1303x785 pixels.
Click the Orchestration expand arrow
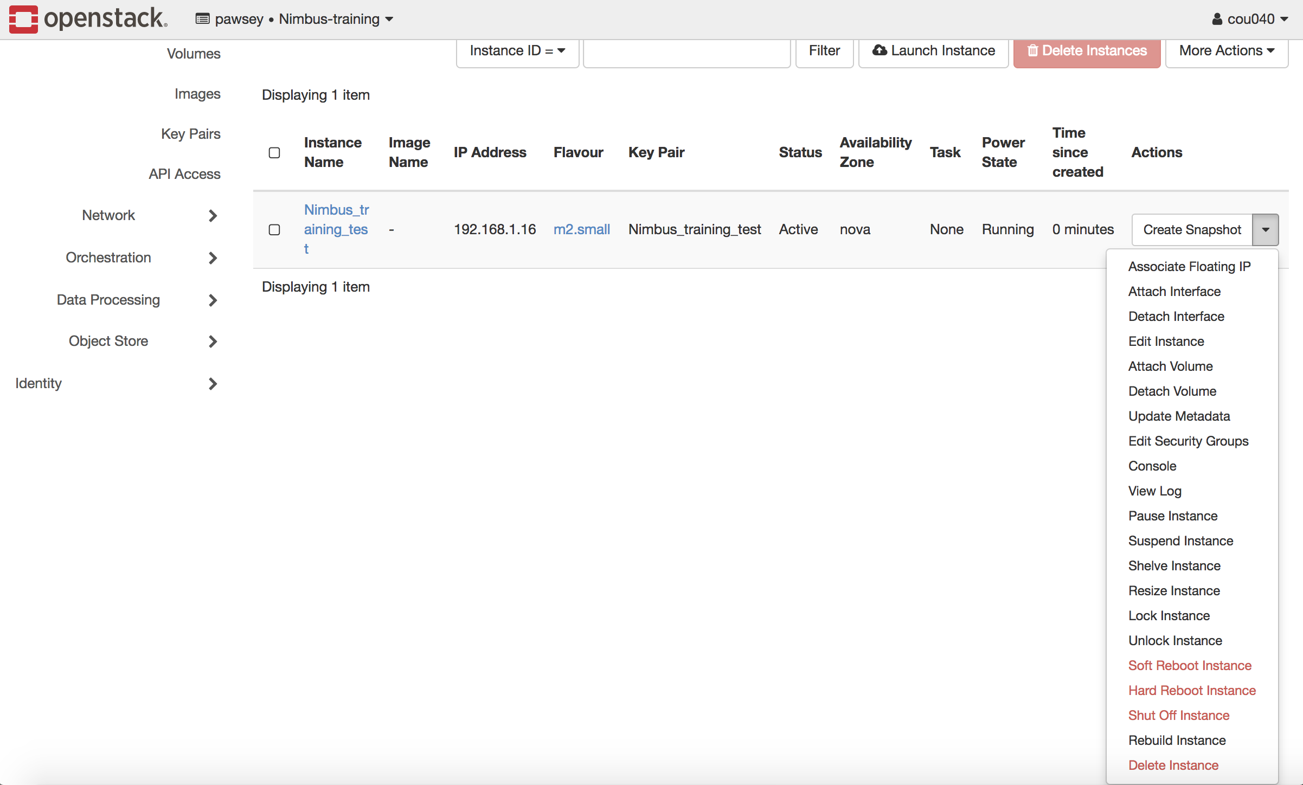point(213,258)
